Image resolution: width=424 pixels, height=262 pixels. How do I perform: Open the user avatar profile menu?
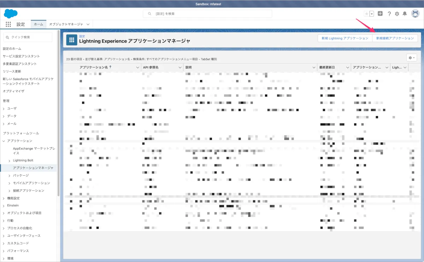coord(415,13)
